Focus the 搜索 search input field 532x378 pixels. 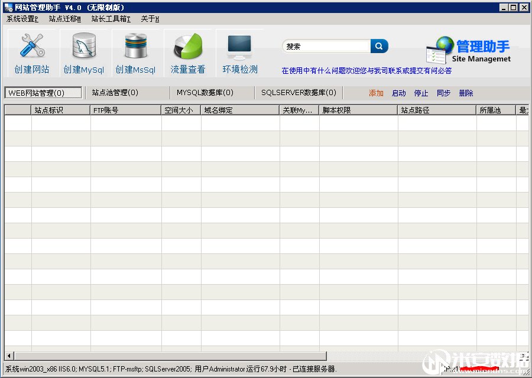pyautogui.click(x=326, y=47)
